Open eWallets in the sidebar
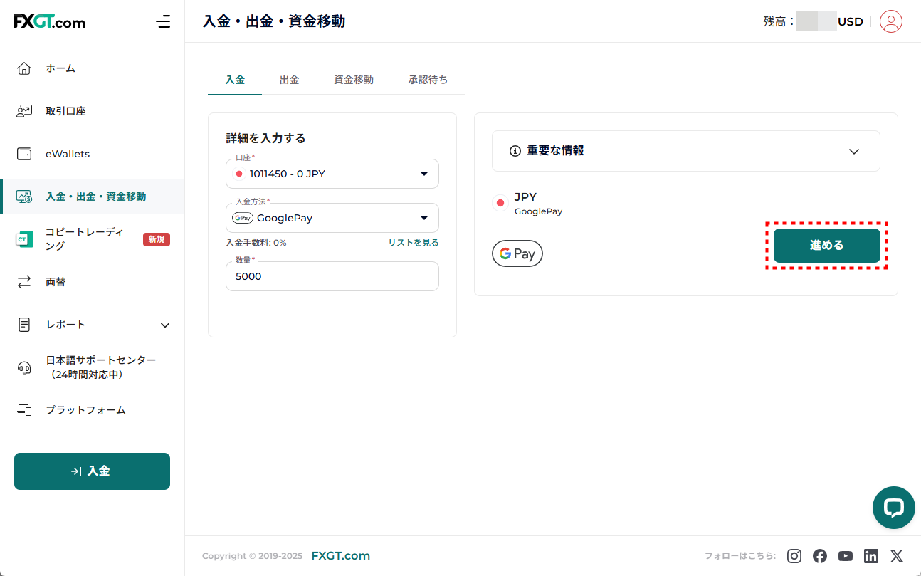 (x=93, y=154)
